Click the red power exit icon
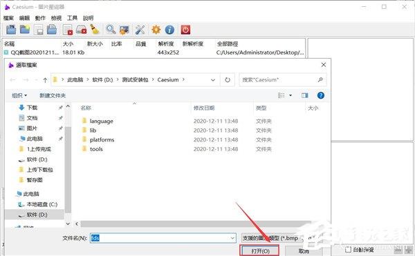Screen dimensions: 415x256 185,30
